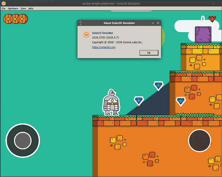Click the blue gem nearest the knight
This screenshot has width=222, height=177.
[139, 101]
